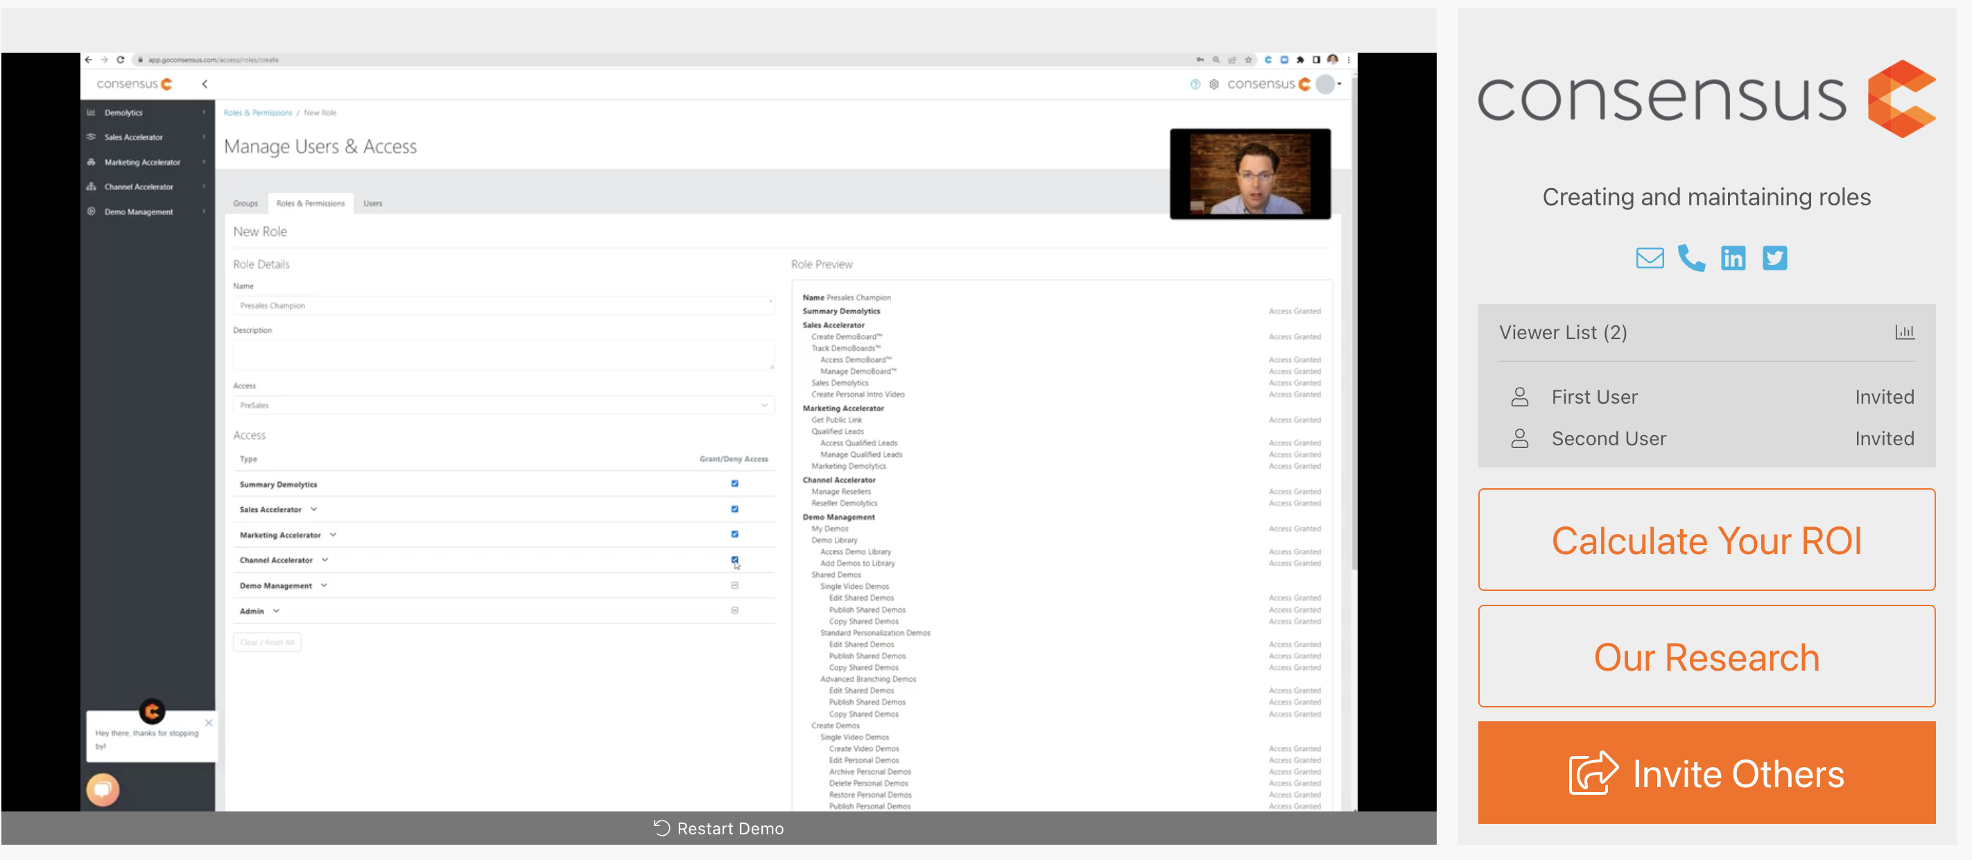Toggle the Demo Management access checkbox
This screenshot has height=860, width=1972.
point(734,585)
